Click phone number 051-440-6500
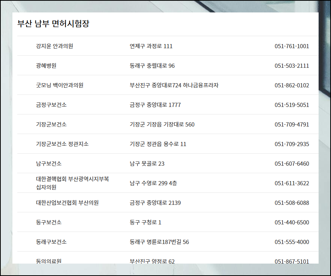Viewport: 331px width, 276px height. 292,222
